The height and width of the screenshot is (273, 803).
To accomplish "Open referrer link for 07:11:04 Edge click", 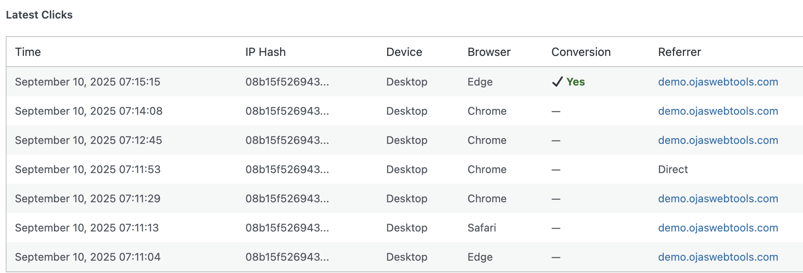I will (x=718, y=257).
